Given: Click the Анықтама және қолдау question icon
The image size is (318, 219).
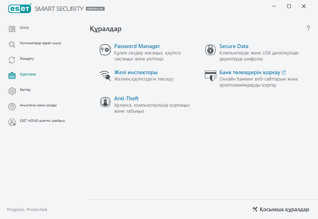Looking at the screenshot, I should point(12,106).
